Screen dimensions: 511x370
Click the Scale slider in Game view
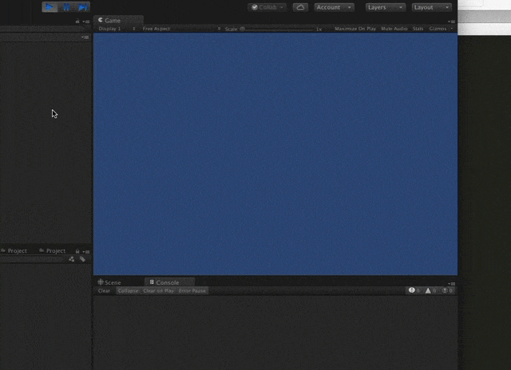point(277,29)
